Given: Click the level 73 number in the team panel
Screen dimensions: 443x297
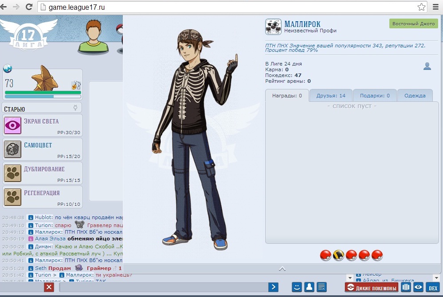Looking at the screenshot, I should point(9,83).
